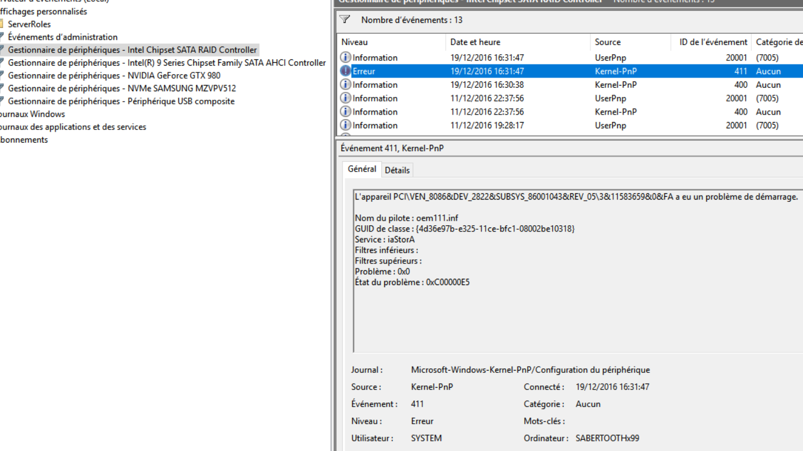Click the Utilisateur value SYSTEM
This screenshot has width=803, height=451.
pos(426,438)
